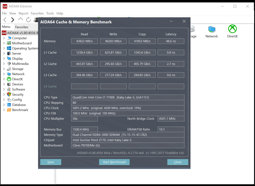Click the CPU Clock 5001.2 MHz field

pos(128,108)
